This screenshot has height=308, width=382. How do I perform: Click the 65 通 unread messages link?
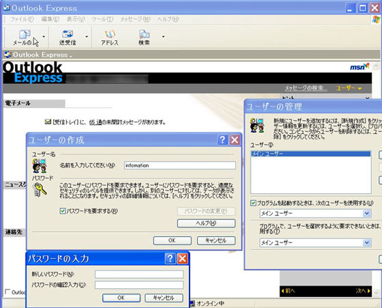[95, 122]
